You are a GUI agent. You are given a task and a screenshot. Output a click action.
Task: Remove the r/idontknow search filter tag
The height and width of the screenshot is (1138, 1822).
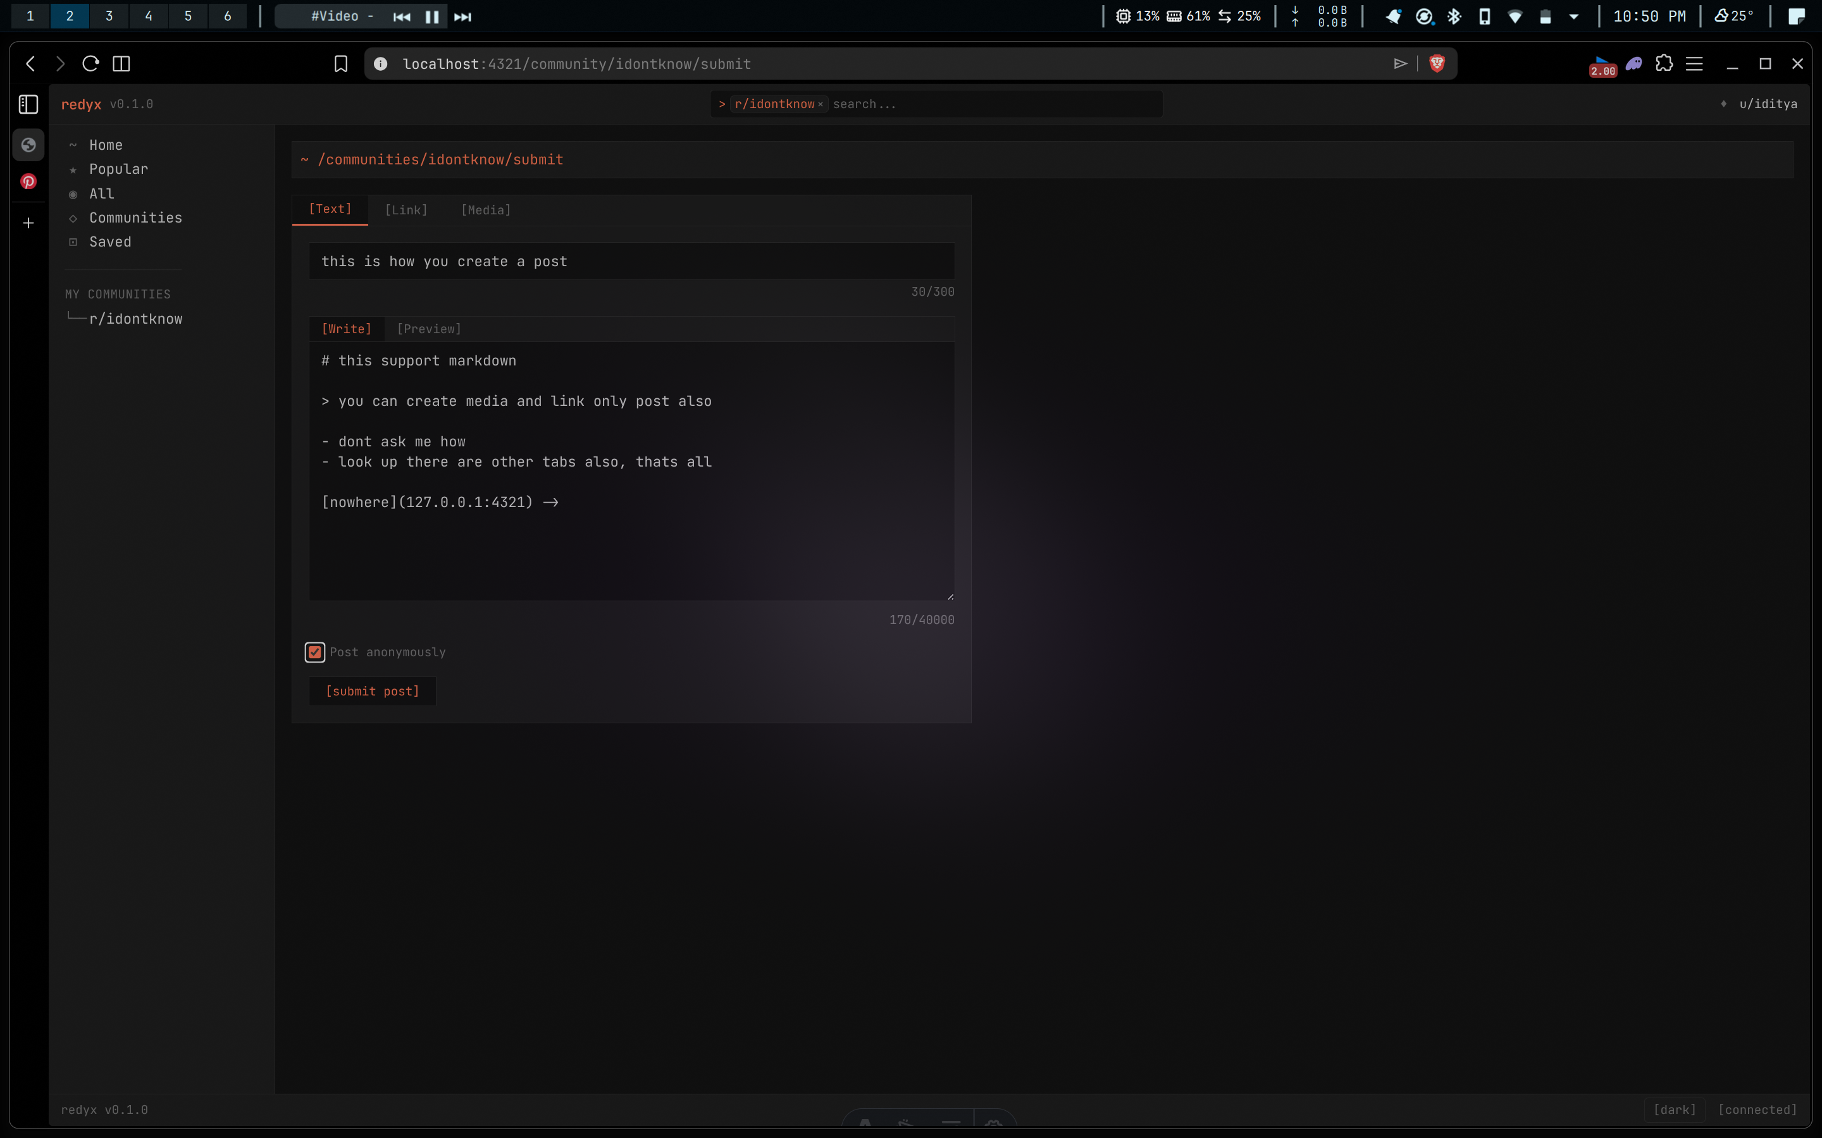[820, 104]
